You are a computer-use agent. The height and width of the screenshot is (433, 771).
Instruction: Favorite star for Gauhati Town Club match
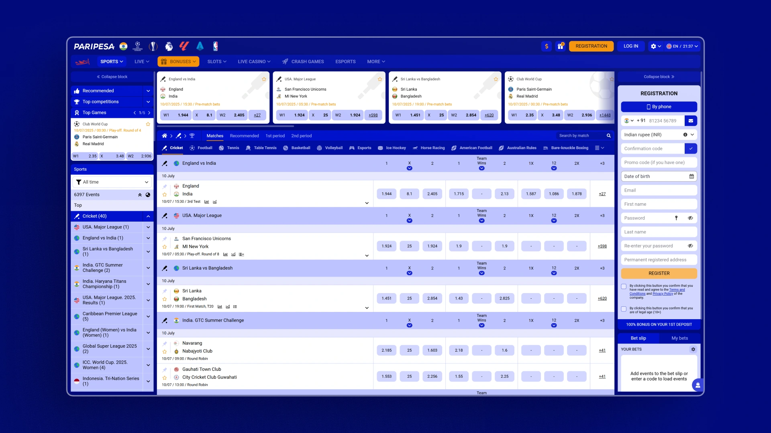point(165,378)
